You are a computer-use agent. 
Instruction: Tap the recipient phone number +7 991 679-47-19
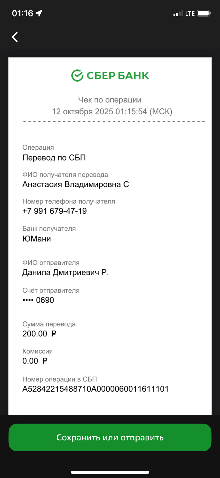tap(54, 211)
